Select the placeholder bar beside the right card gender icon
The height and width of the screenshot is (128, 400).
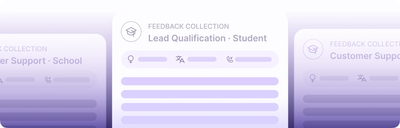(334, 78)
